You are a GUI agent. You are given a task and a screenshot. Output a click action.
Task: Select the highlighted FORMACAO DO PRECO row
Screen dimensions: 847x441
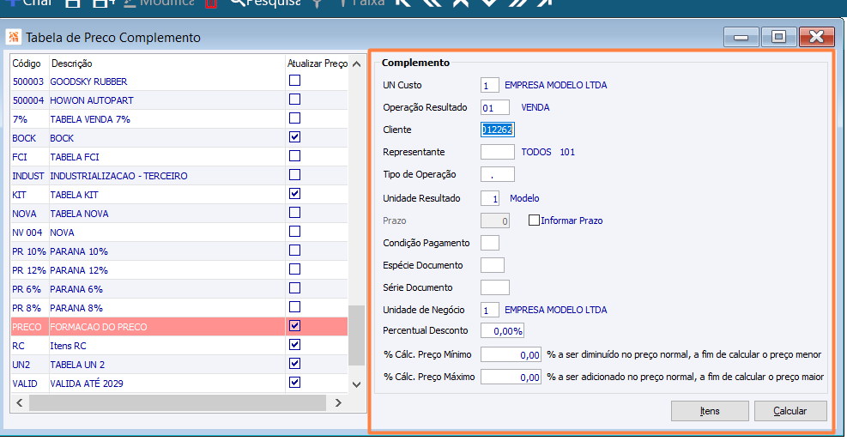pyautogui.click(x=179, y=327)
